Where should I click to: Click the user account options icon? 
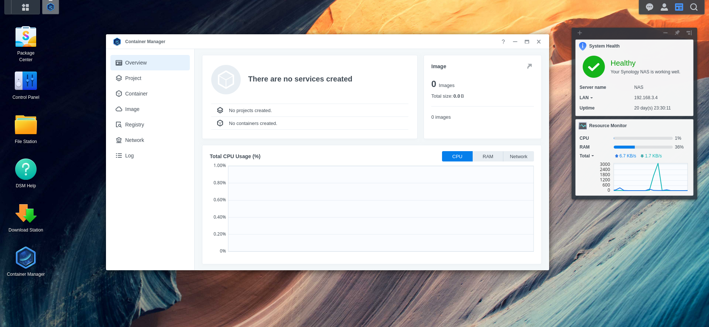pyautogui.click(x=664, y=7)
